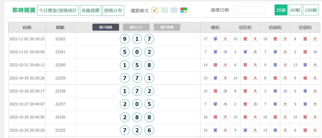Click the last ball 1 in draw 22259
Image resolution: width=322 pixels, height=138 pixels.
(149, 78)
